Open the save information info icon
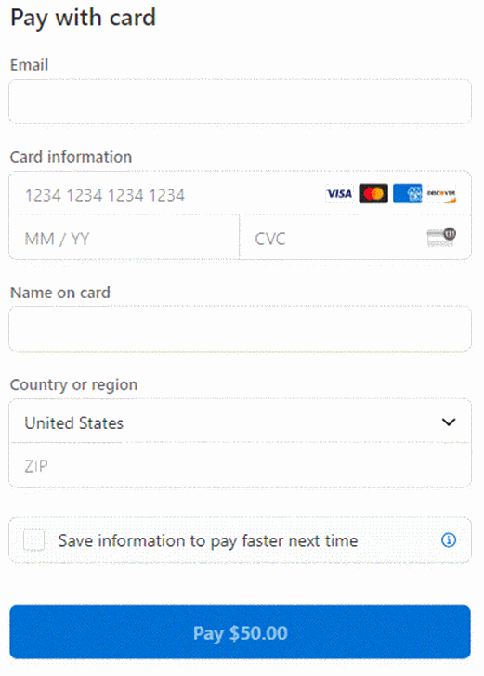This screenshot has width=484, height=676. (449, 539)
